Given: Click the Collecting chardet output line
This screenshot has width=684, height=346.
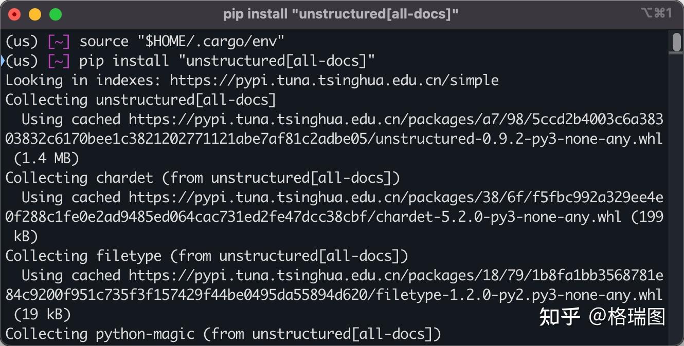Looking at the screenshot, I should [203, 178].
